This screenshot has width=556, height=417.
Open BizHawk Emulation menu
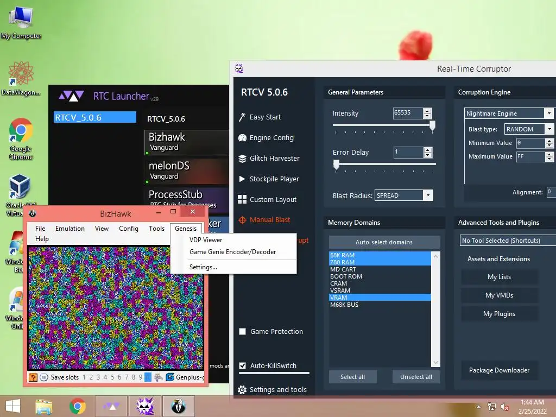click(x=70, y=229)
